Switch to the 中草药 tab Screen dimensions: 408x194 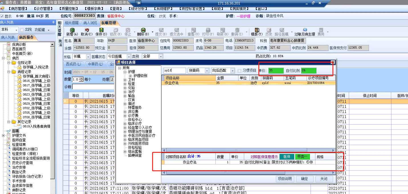coord(95,64)
